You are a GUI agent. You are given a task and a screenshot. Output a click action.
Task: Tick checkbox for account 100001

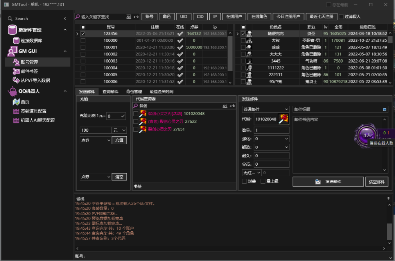(x=83, y=47)
